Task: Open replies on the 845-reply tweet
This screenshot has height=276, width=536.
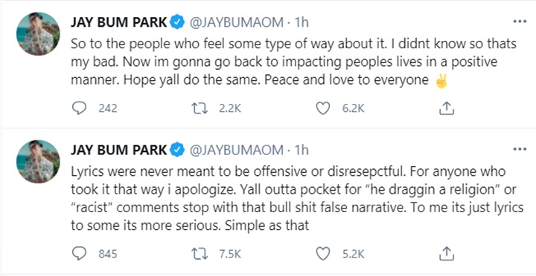Action: coord(80,254)
